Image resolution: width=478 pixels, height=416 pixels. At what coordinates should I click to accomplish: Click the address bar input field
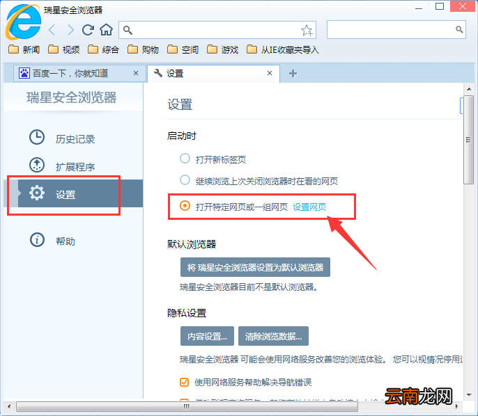[x=217, y=30]
